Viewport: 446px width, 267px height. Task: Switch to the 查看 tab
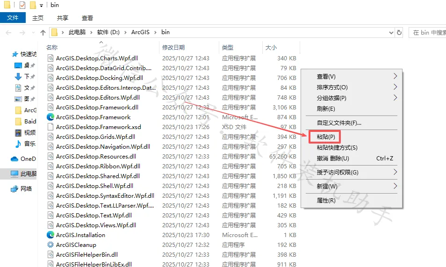point(87,18)
